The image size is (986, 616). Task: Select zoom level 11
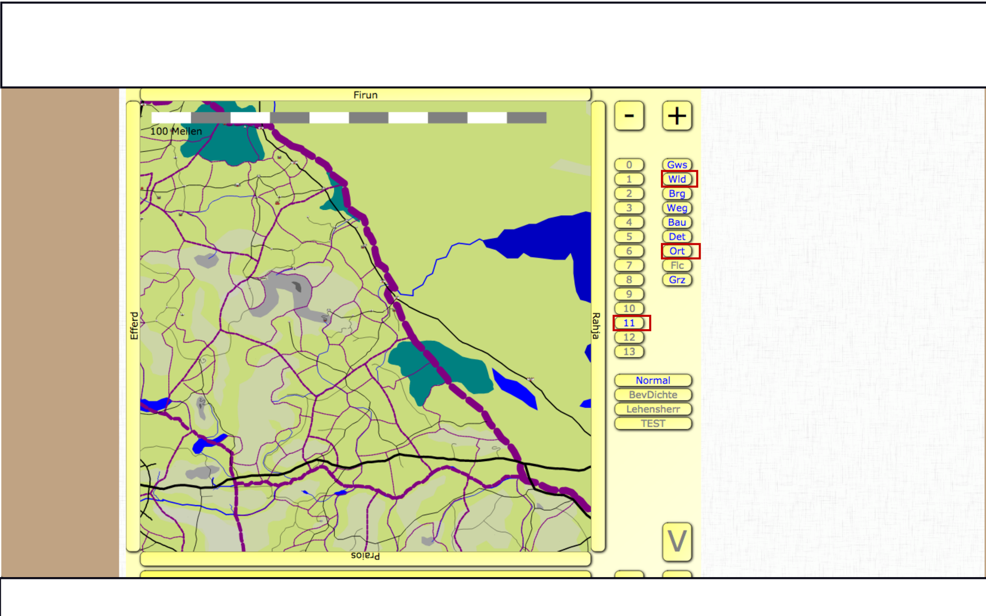pos(629,323)
